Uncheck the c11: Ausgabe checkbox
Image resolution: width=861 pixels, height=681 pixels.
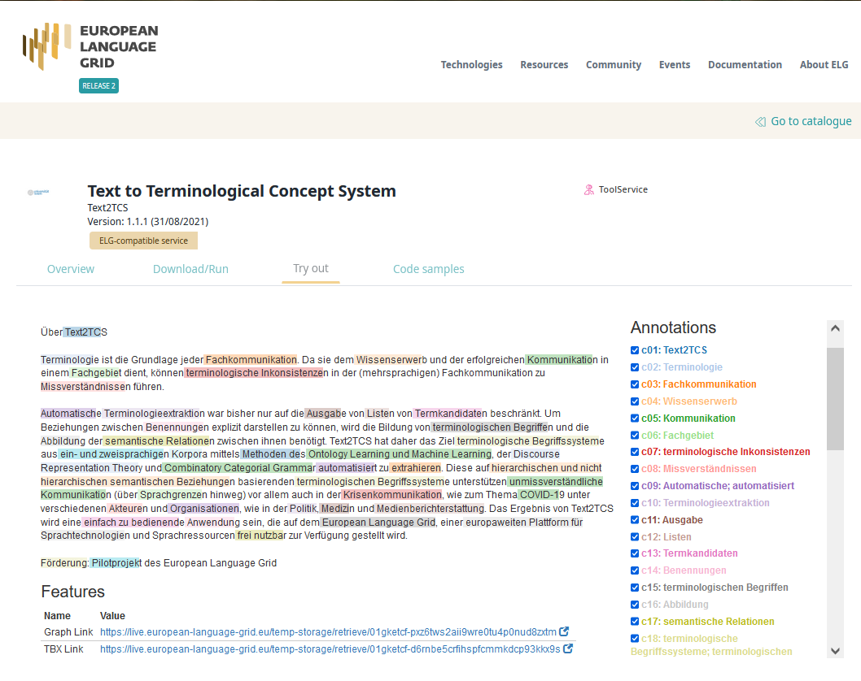point(635,520)
